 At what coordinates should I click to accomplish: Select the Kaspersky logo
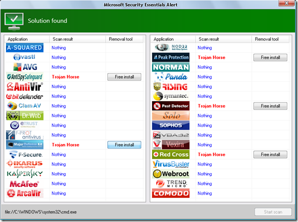click(x=25, y=174)
